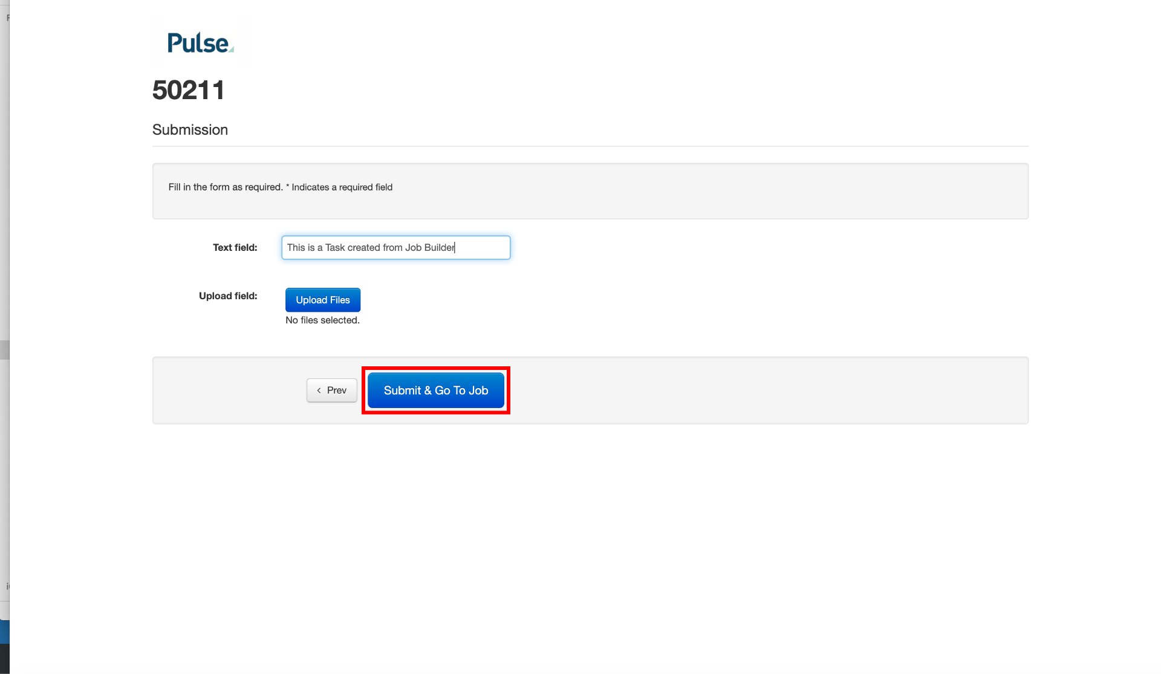Click the 'Fill in the form as required' note
Screen dimensions: 1161x674
point(281,187)
